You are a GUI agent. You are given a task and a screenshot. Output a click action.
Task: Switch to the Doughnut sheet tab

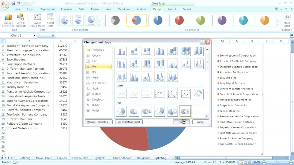[143, 158]
